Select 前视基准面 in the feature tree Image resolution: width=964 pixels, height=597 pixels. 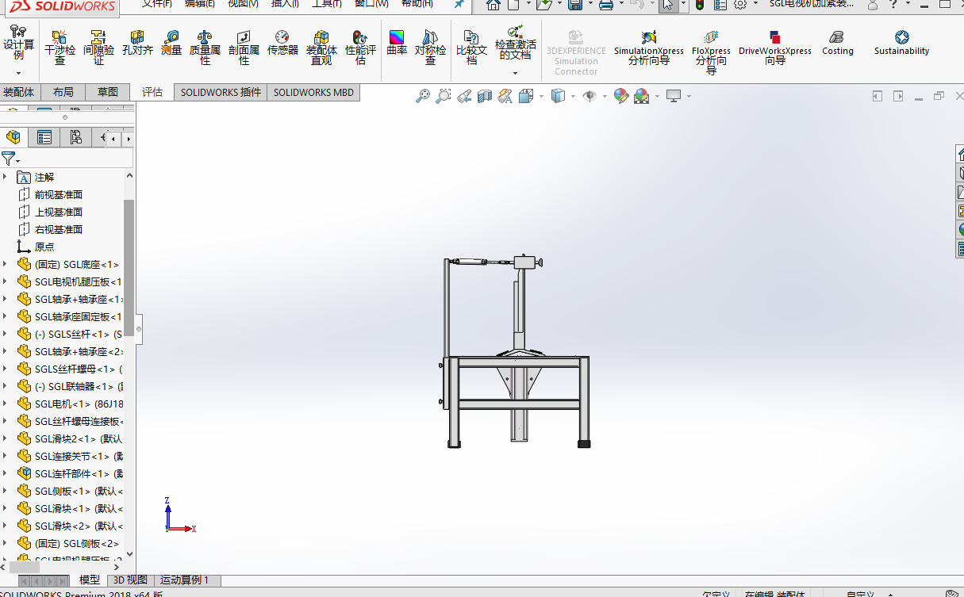[x=58, y=195]
